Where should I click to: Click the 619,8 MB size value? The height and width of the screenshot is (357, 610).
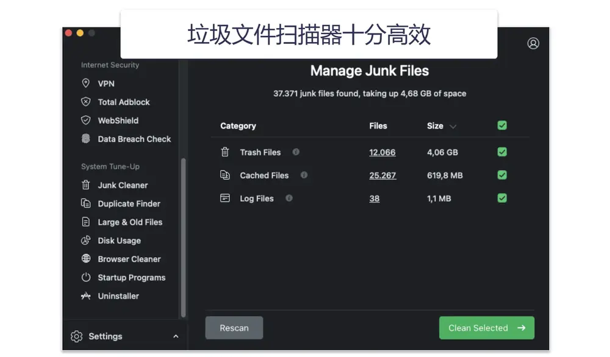pyautogui.click(x=445, y=175)
